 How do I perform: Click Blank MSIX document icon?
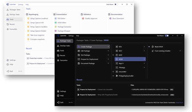tap(153, 47)
